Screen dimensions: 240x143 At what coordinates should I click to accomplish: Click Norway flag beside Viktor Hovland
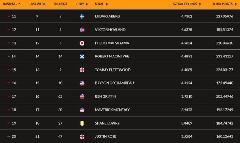[x=82, y=30]
